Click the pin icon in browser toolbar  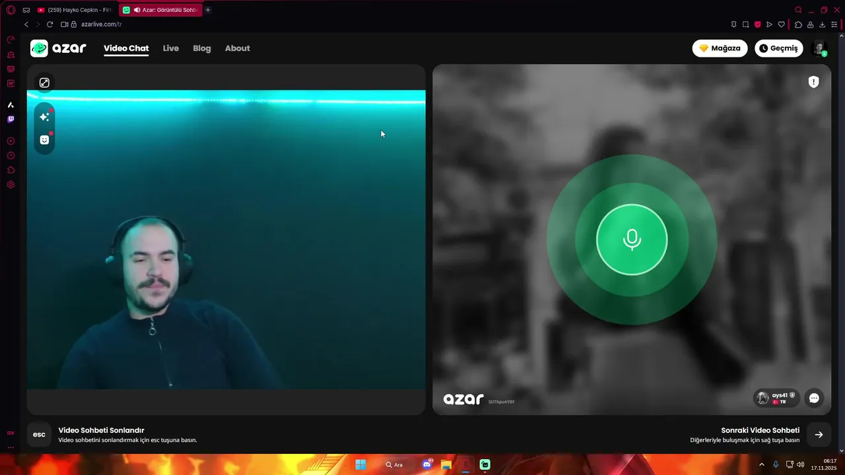733,24
